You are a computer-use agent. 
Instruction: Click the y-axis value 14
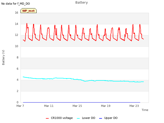click(x=16, y=24)
